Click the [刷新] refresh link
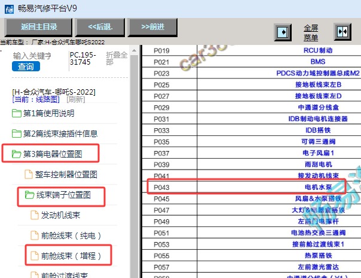 point(76,99)
